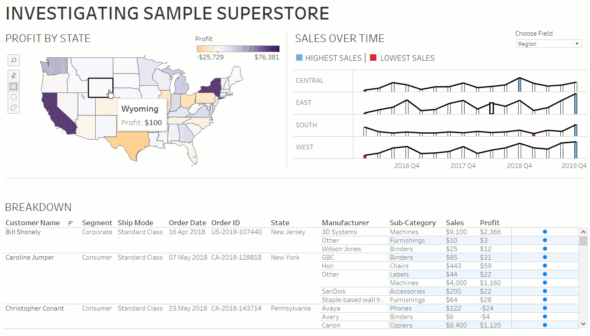Click the map search magnifier icon
Image resolution: width=590 pixels, height=336 pixels.
(x=14, y=60)
